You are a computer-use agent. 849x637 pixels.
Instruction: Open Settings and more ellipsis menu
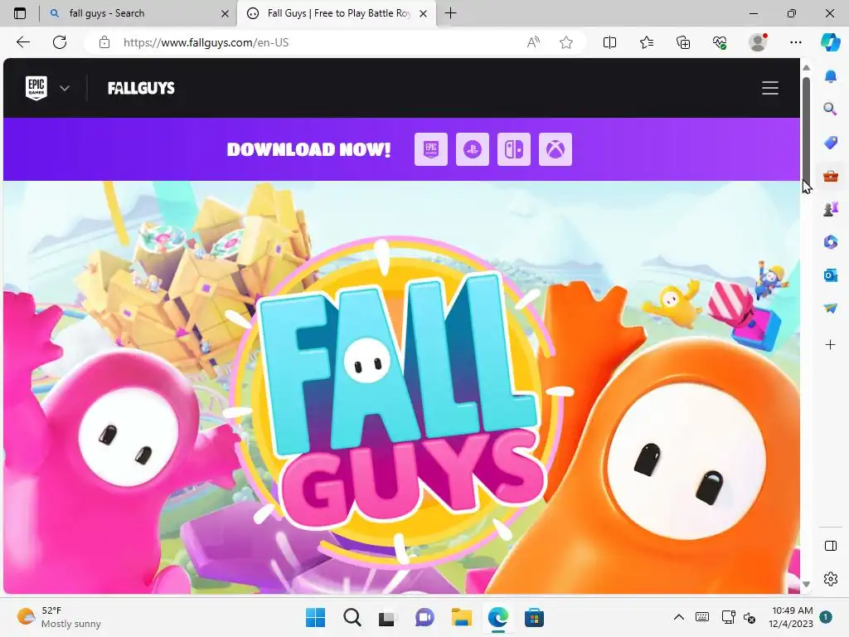click(795, 42)
